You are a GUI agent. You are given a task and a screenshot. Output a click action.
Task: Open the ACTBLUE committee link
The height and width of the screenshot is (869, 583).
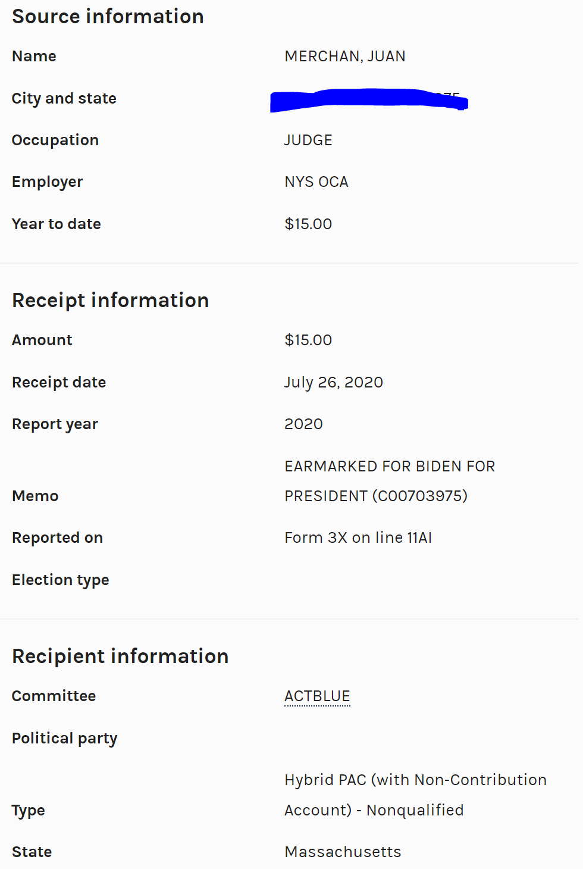click(317, 696)
